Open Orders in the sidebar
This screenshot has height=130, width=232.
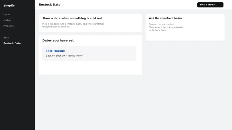pos(7,20)
